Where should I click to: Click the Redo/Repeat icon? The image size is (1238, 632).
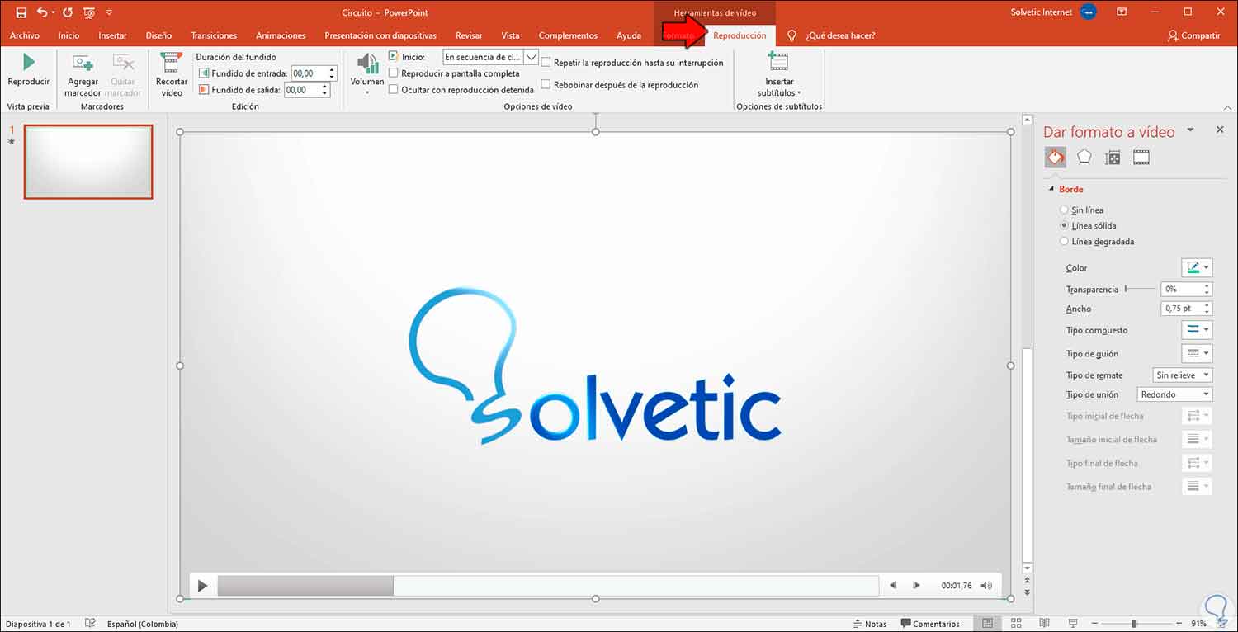click(68, 12)
